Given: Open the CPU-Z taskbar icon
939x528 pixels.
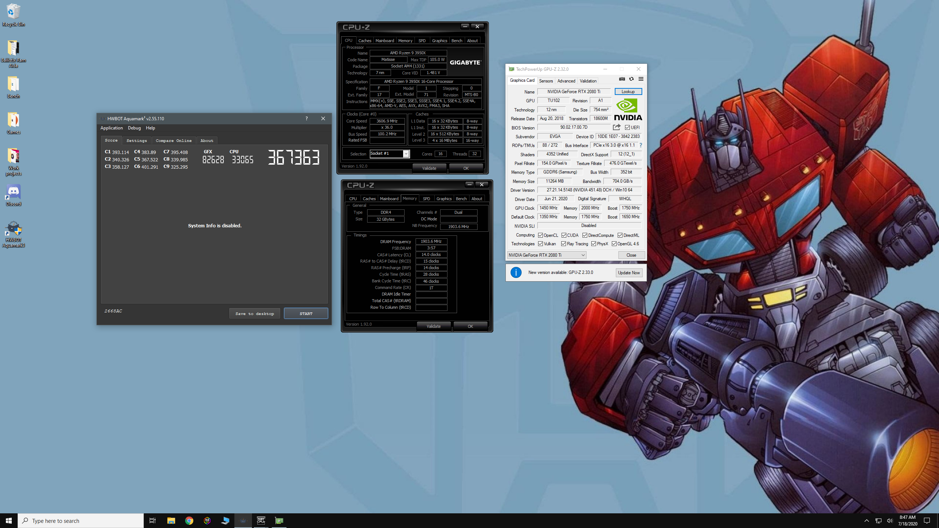Looking at the screenshot, I should click(261, 521).
